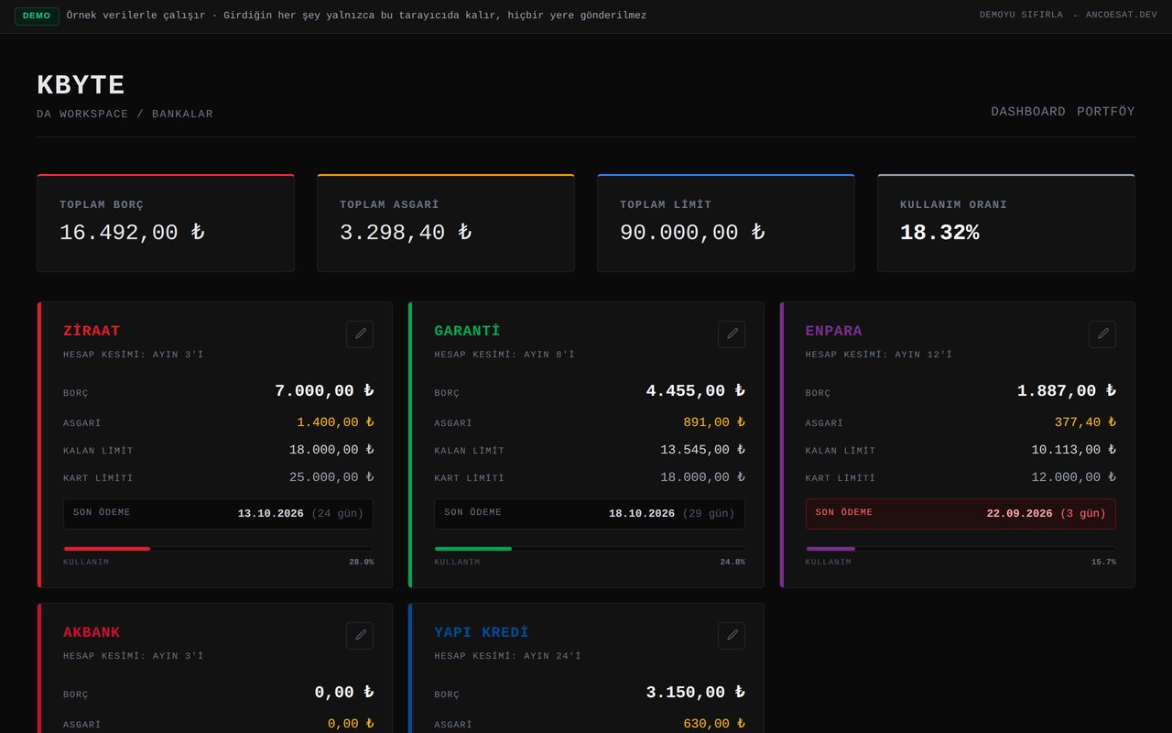Viewport: 1172px width, 733px height.
Task: Click the GARANTİ bank name
Action: pyautogui.click(x=467, y=331)
